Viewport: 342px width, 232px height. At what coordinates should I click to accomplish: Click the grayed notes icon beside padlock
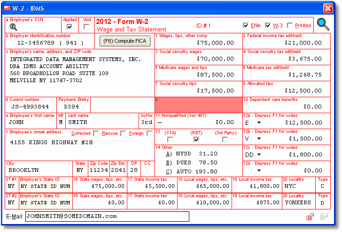click(324, 217)
